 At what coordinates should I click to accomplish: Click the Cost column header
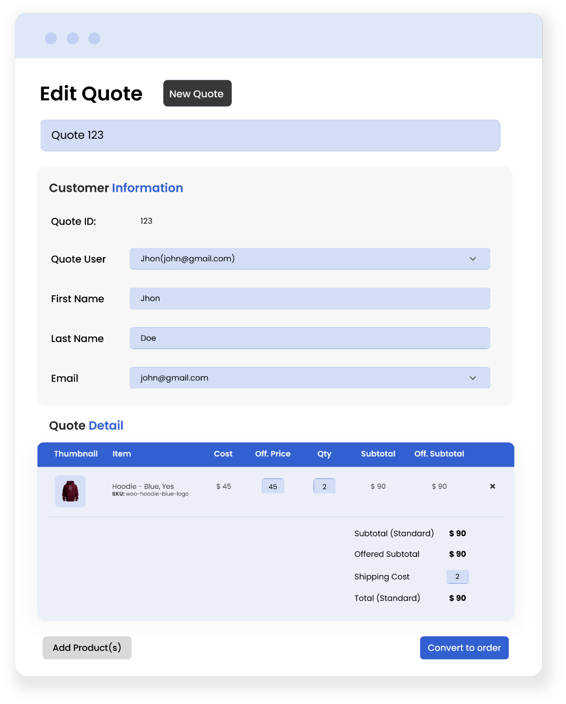223,454
